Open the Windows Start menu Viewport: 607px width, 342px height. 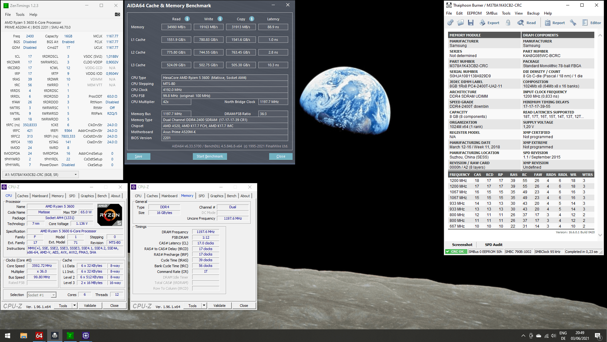[8, 336]
